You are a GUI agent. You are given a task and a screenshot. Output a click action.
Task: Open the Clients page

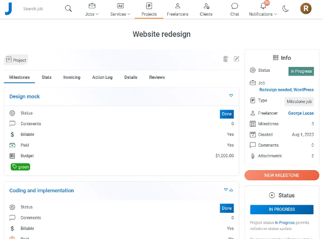pos(206,10)
